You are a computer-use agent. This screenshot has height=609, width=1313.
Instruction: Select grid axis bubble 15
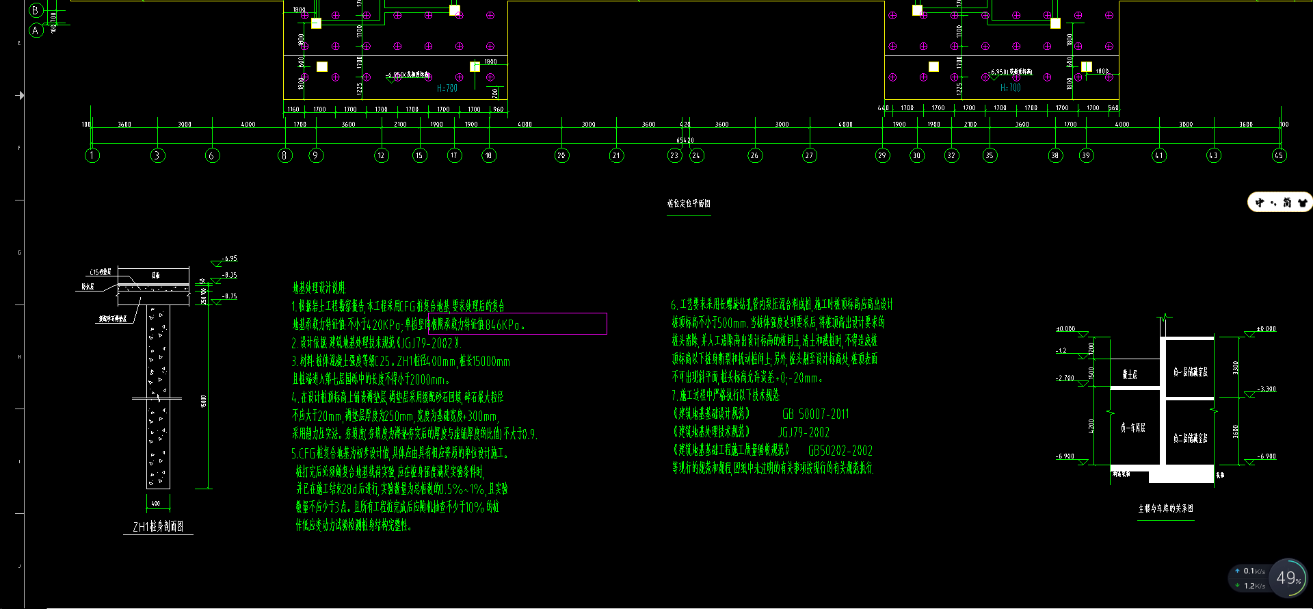tap(419, 155)
